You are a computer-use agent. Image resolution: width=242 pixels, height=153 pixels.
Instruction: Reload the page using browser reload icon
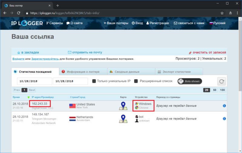(x=18, y=13)
